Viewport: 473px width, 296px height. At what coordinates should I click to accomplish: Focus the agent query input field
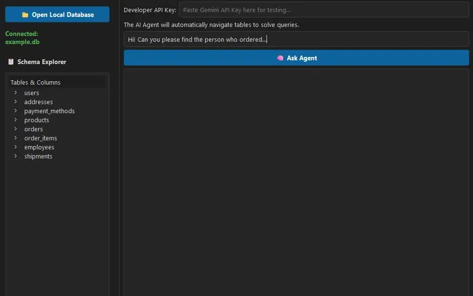[296, 39]
